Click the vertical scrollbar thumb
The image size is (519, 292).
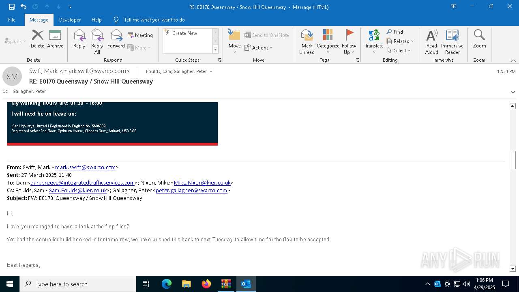pos(513,160)
